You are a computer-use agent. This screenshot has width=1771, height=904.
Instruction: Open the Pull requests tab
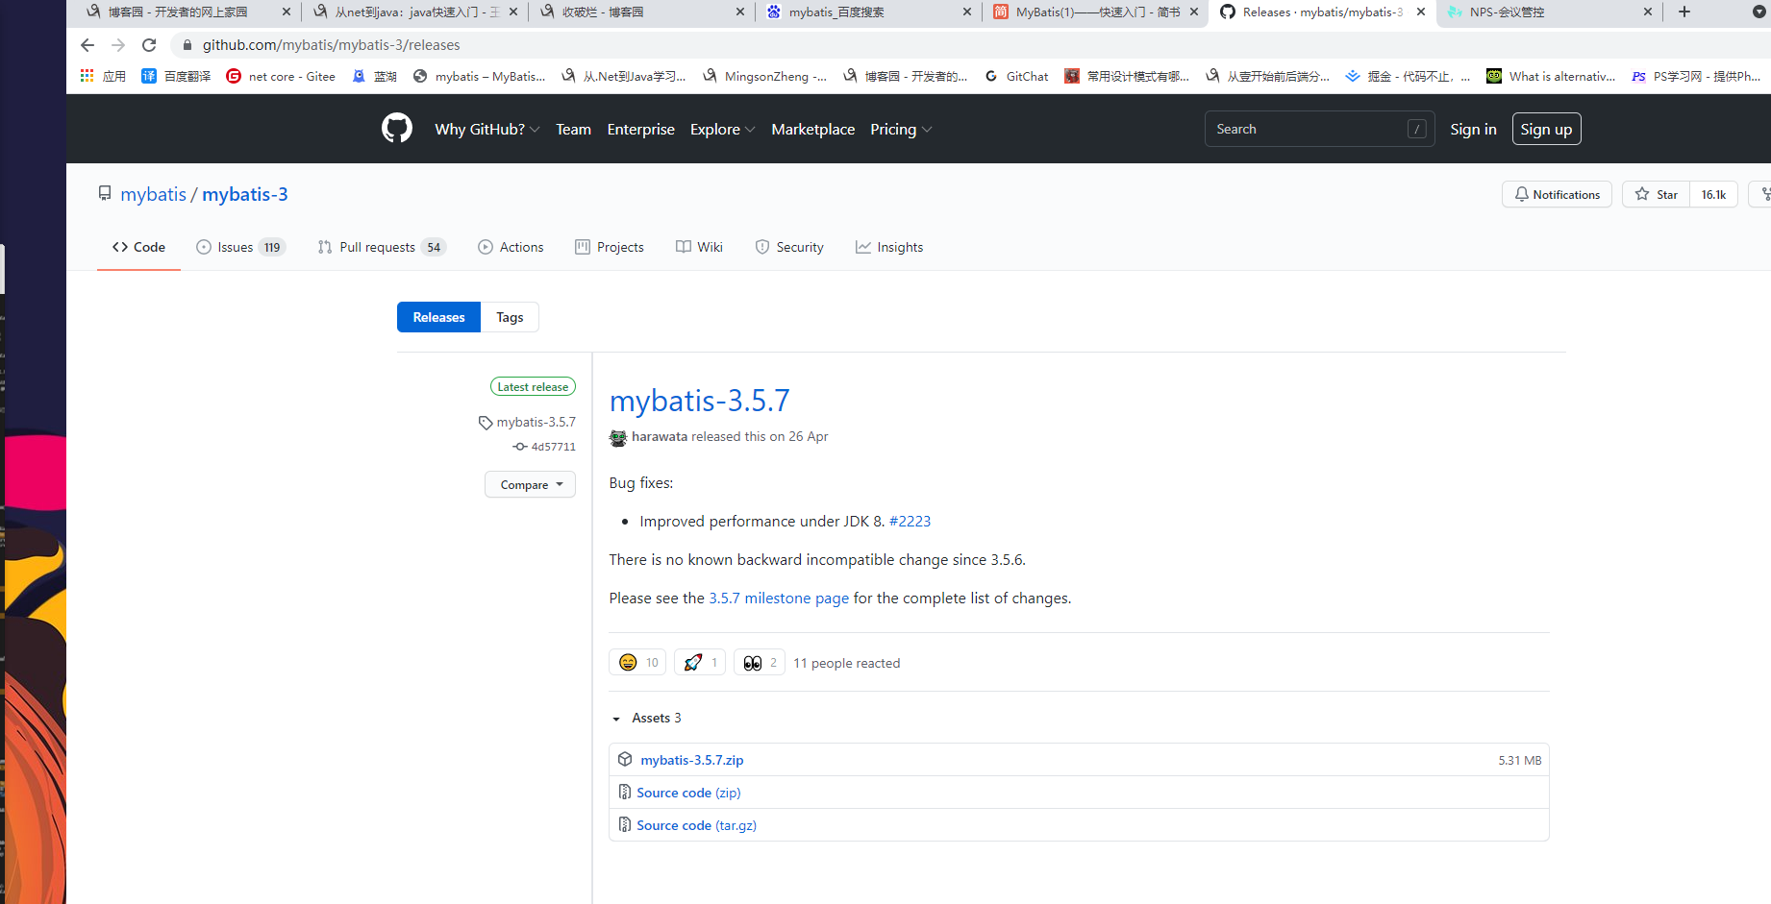coord(382,247)
